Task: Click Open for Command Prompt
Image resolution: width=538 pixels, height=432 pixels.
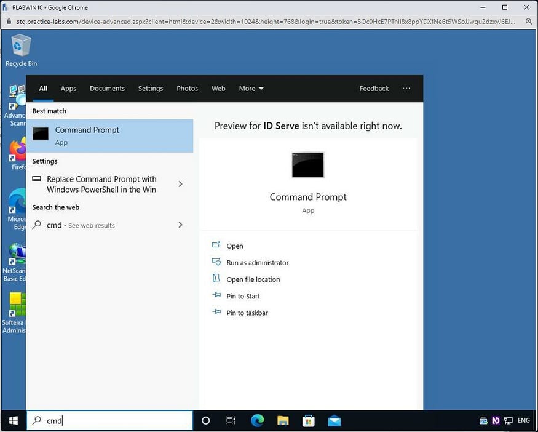Action: click(235, 246)
